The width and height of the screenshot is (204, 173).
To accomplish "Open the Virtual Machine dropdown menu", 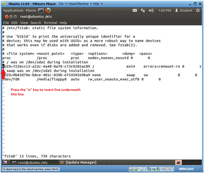I will (80, 4).
